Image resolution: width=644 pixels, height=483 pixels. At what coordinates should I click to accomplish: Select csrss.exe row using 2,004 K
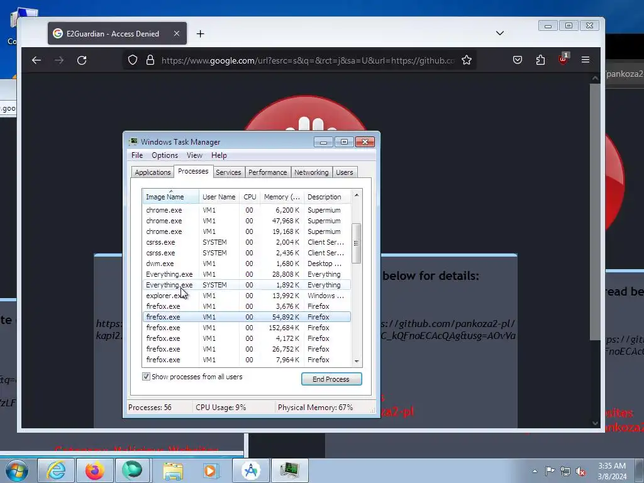(247, 242)
